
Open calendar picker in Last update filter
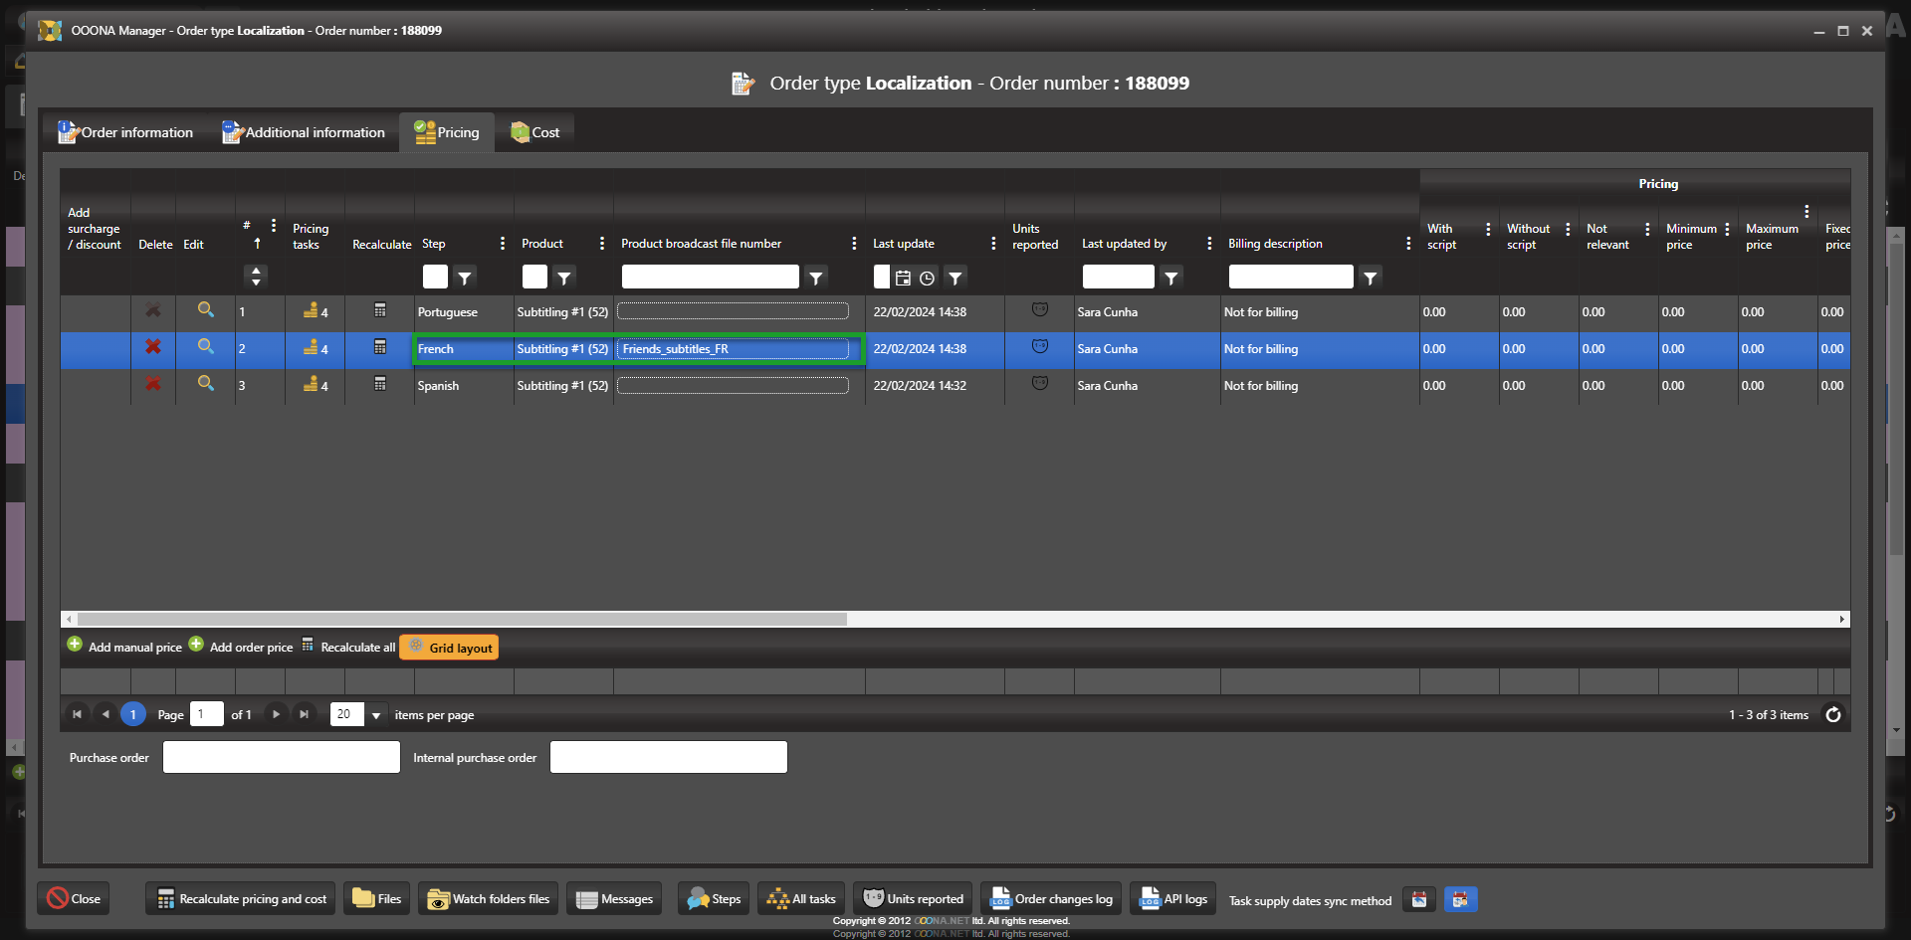(903, 279)
